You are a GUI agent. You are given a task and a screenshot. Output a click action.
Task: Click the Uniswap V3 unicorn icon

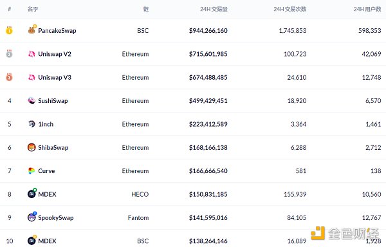[x=32, y=77]
